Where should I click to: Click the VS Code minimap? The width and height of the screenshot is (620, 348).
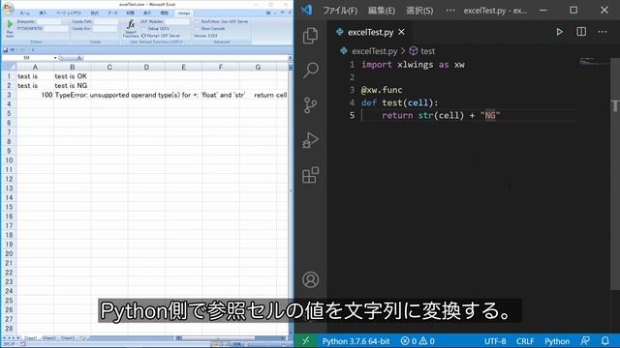point(594,62)
